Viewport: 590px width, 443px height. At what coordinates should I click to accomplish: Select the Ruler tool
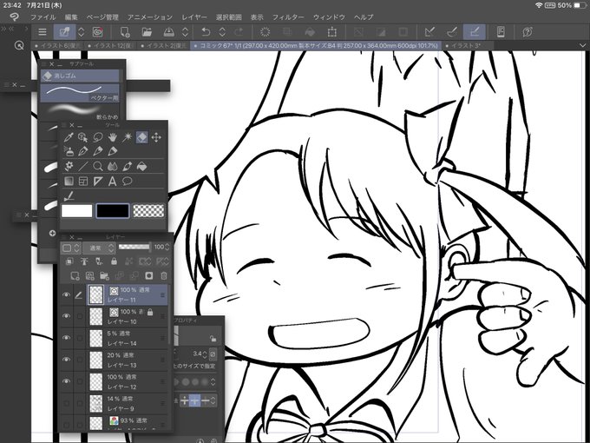pos(98,182)
